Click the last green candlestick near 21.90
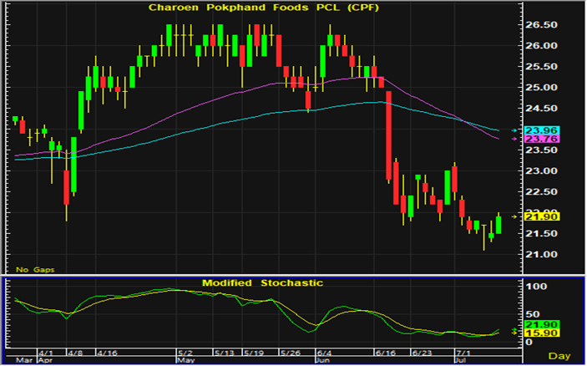This screenshot has width=587, height=366. [498, 225]
